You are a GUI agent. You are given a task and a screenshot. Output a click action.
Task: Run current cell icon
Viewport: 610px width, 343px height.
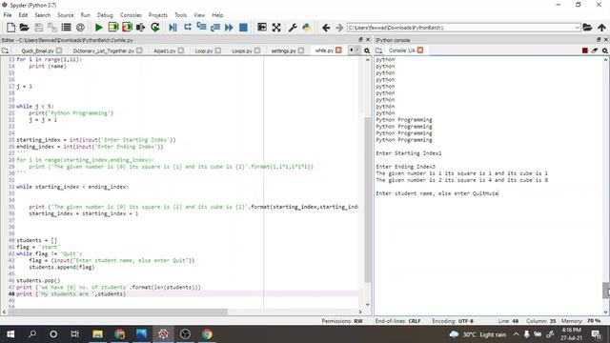tap(113, 28)
